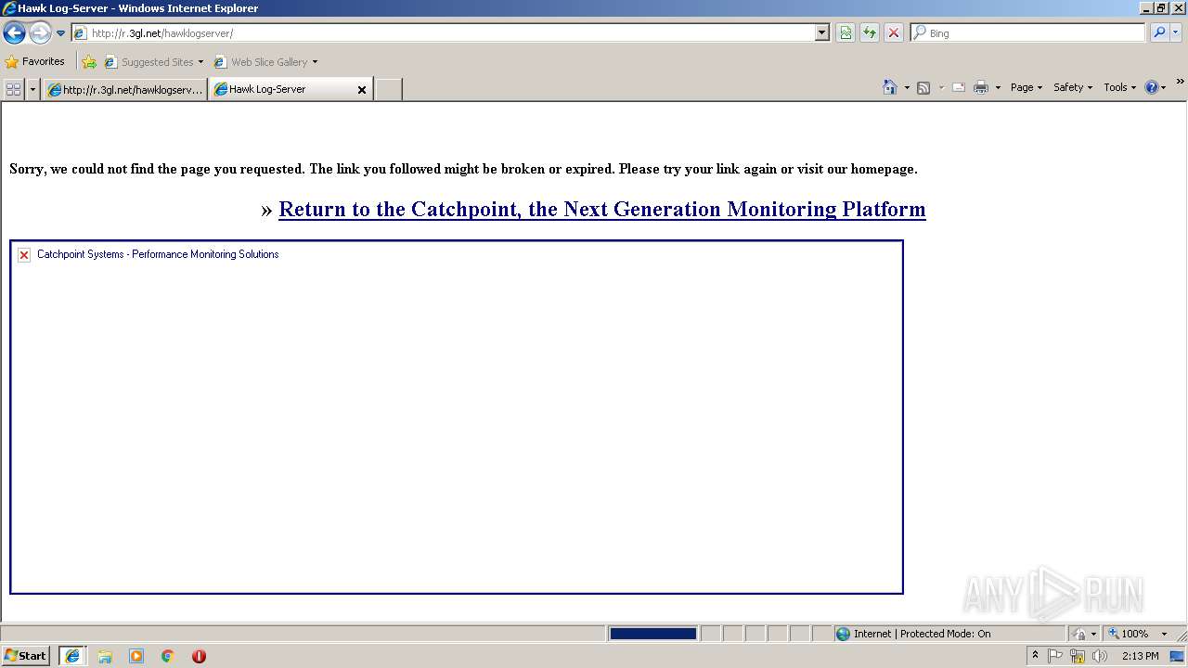Screen dimensions: 1188x668
Task: Open Google Chrome from the taskbar
Action: [168, 656]
